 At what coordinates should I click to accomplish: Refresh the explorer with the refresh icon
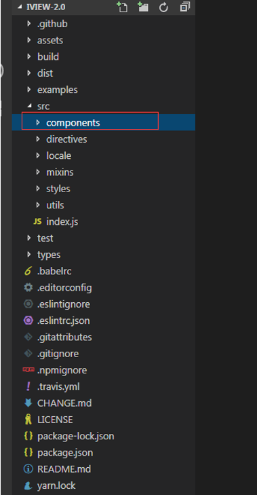coord(163,7)
